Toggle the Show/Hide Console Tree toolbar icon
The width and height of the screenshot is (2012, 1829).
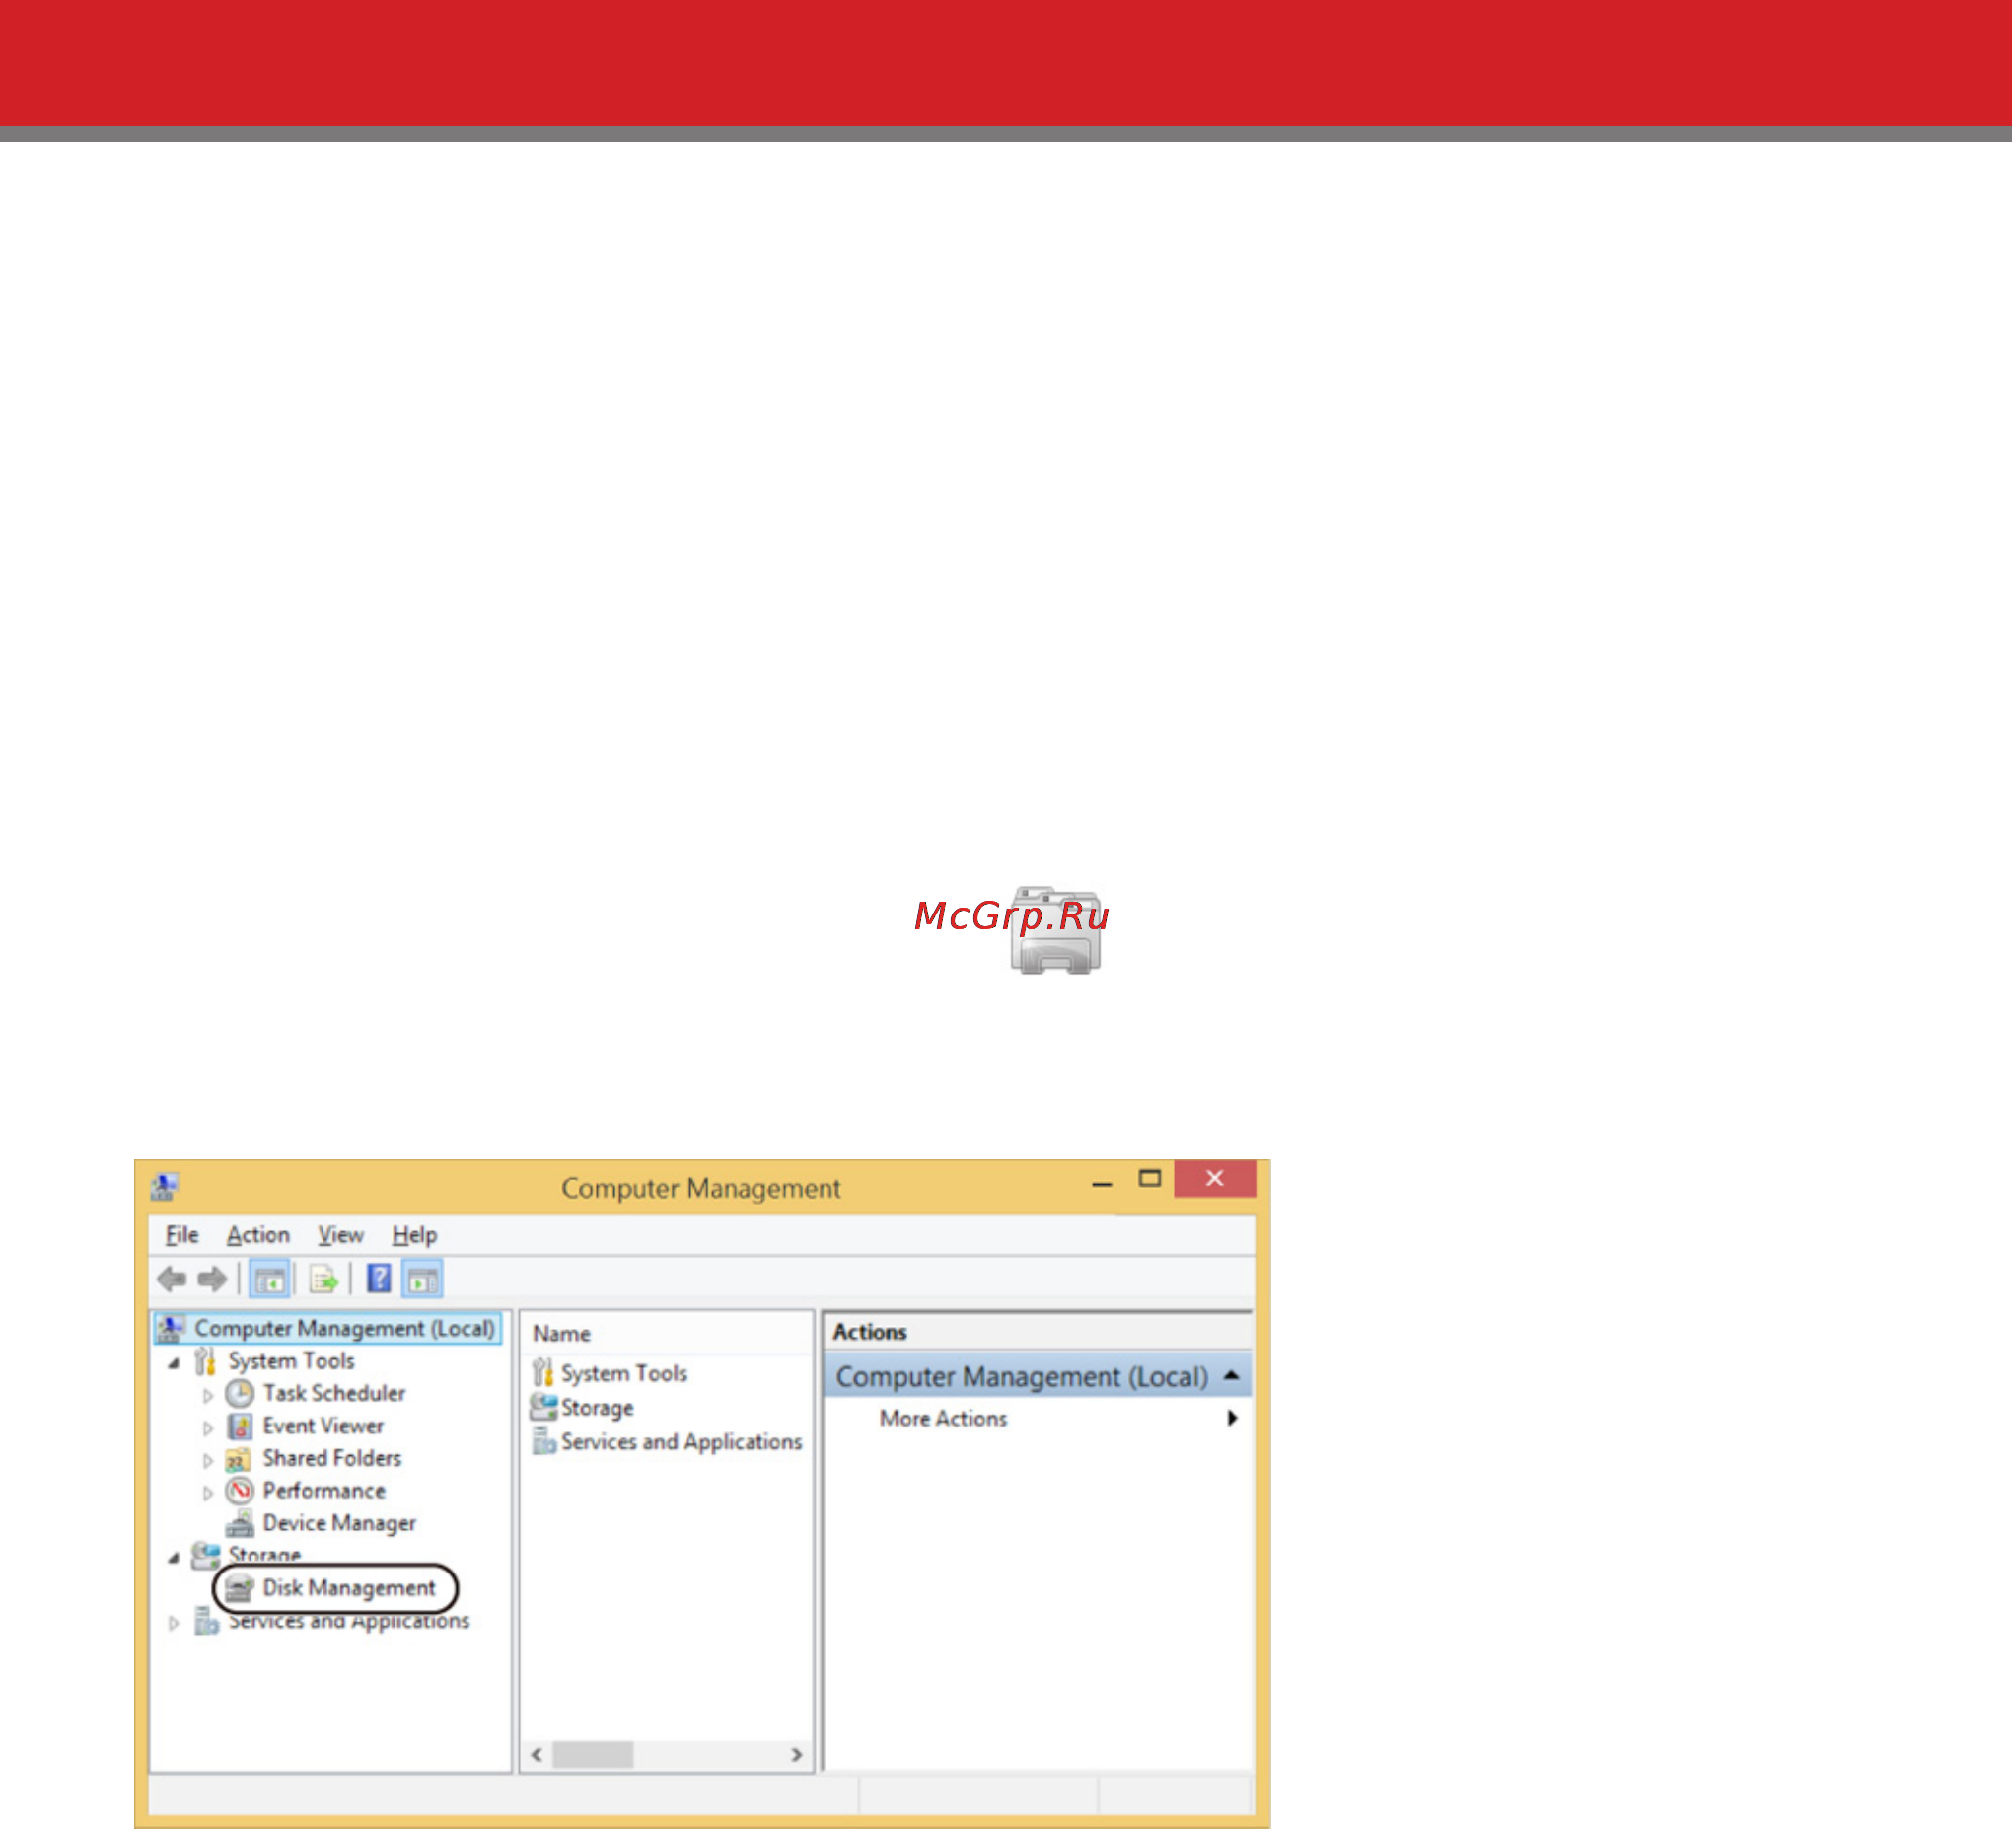[x=269, y=1279]
